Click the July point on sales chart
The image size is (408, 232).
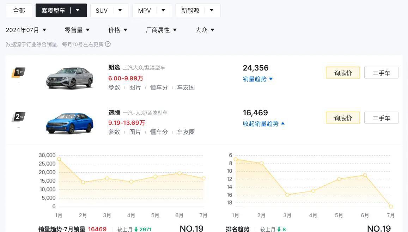pos(203,178)
